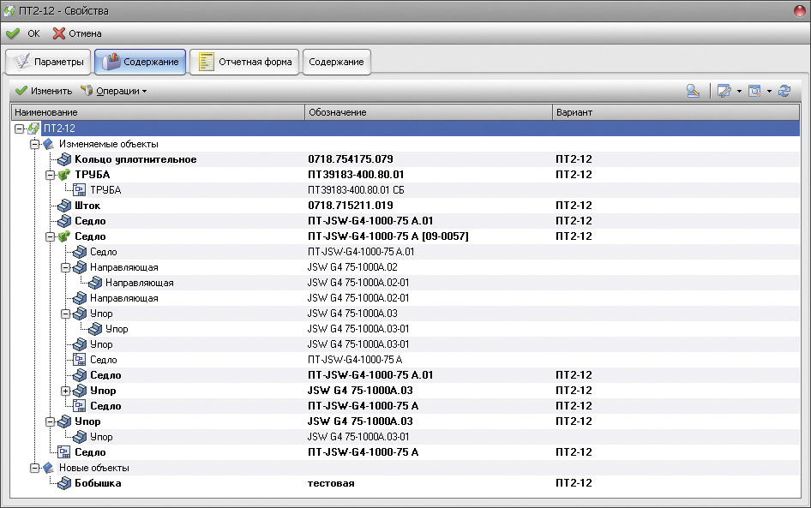This screenshot has height=508, width=811.
Task: Collapse the Изменяемые объекты branch
Action: tap(34, 144)
